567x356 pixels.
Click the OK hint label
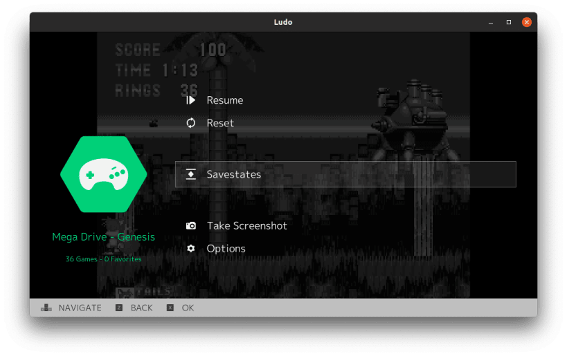pos(188,308)
